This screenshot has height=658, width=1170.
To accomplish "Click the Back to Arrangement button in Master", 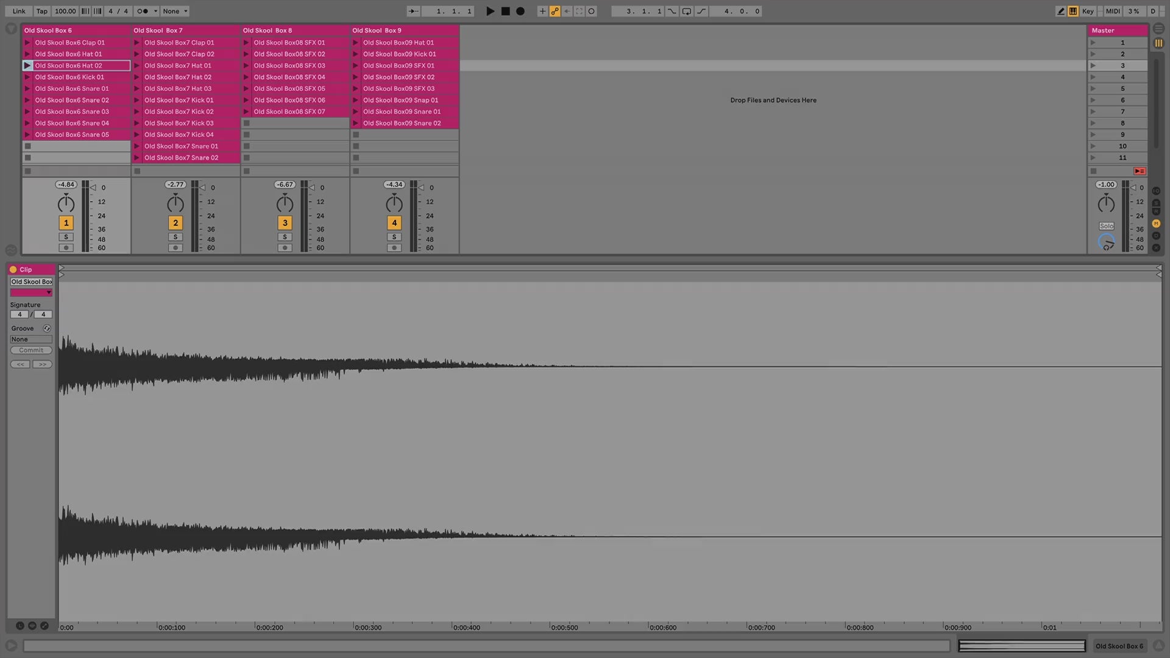I will click(x=1140, y=171).
